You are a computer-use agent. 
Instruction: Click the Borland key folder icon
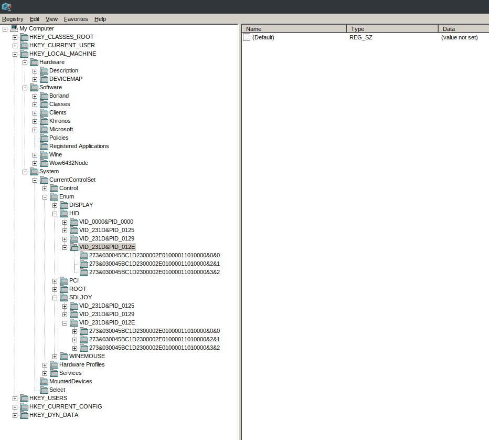click(x=44, y=96)
